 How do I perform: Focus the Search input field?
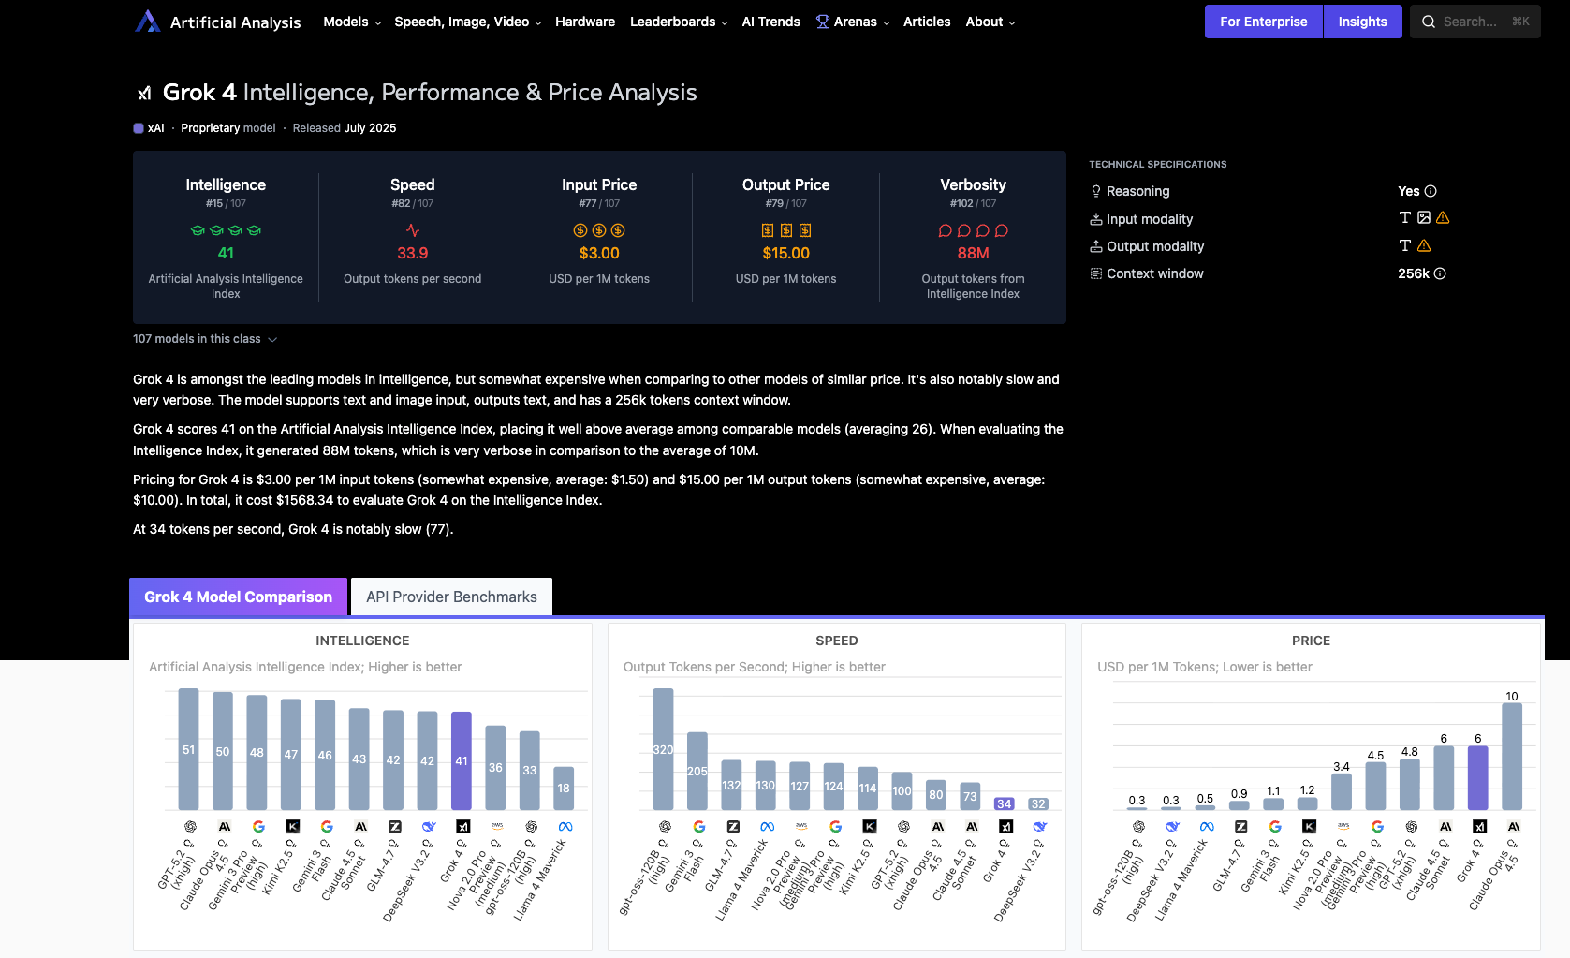click(x=1475, y=22)
